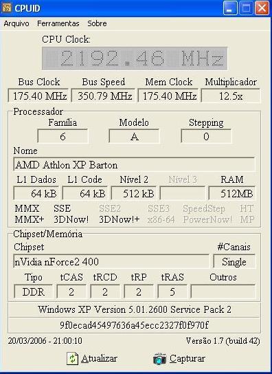Click the AMD Athlon XP Barton name field
This screenshot has width=272, height=374.
coord(134,164)
